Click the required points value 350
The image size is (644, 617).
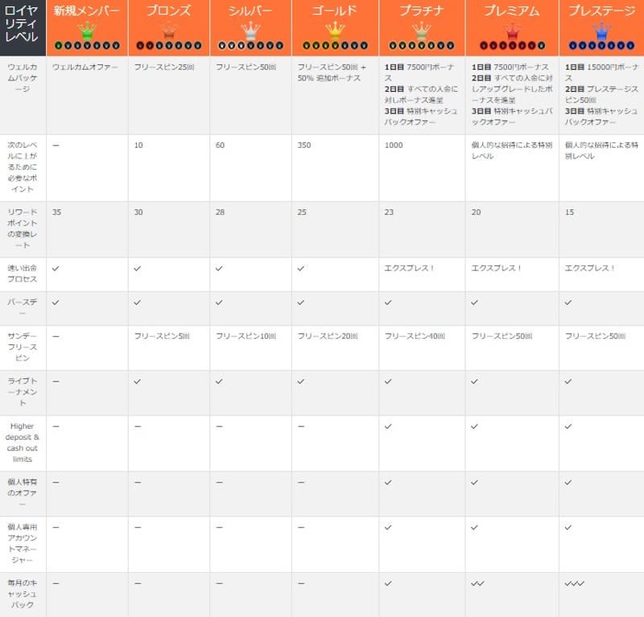[304, 146]
